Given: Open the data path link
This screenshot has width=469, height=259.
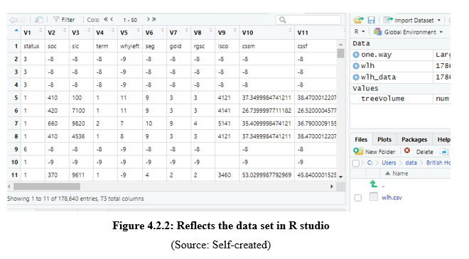Looking at the screenshot, I should [411, 162].
